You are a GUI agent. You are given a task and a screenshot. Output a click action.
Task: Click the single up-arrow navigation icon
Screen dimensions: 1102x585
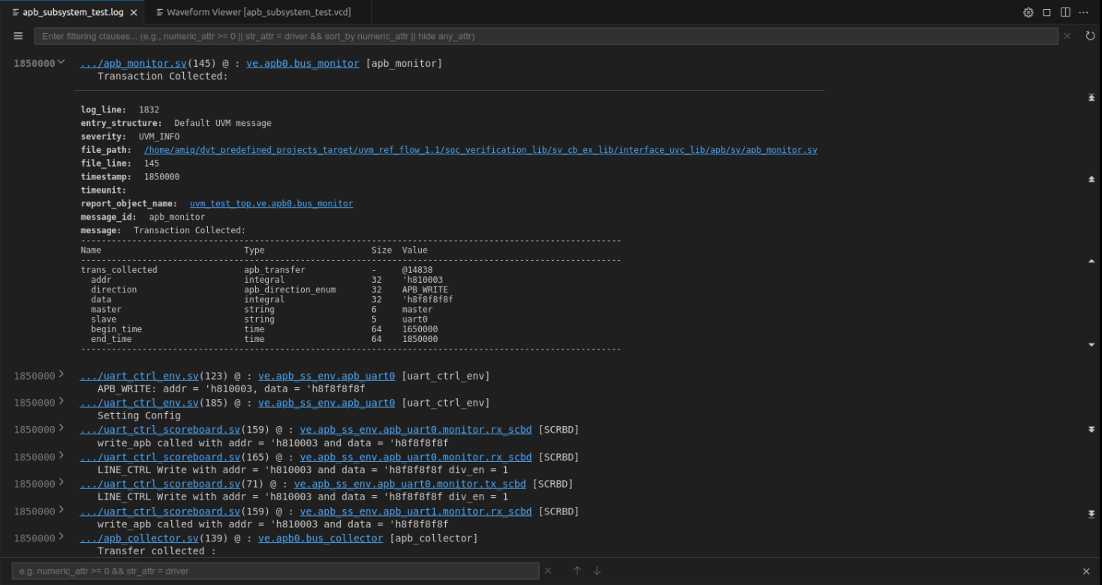tap(1091, 260)
